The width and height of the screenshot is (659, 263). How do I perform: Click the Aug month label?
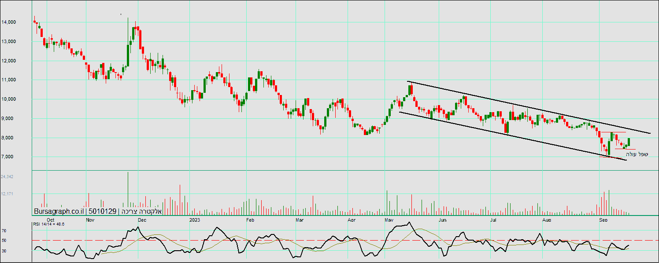tap(547, 219)
